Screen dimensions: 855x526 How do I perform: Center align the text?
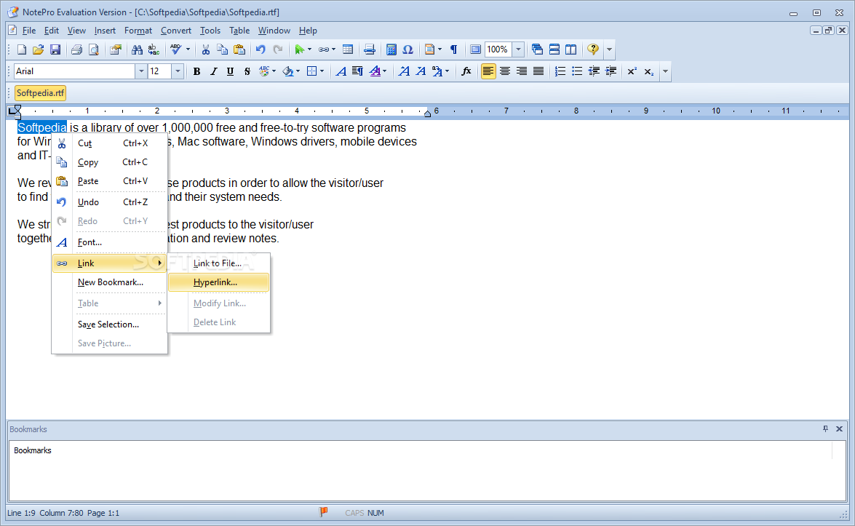pyautogui.click(x=505, y=71)
